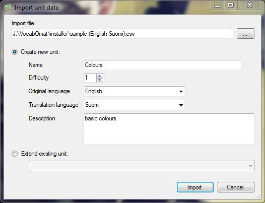
Task: Click the Difficulty label
Action: [39, 78]
